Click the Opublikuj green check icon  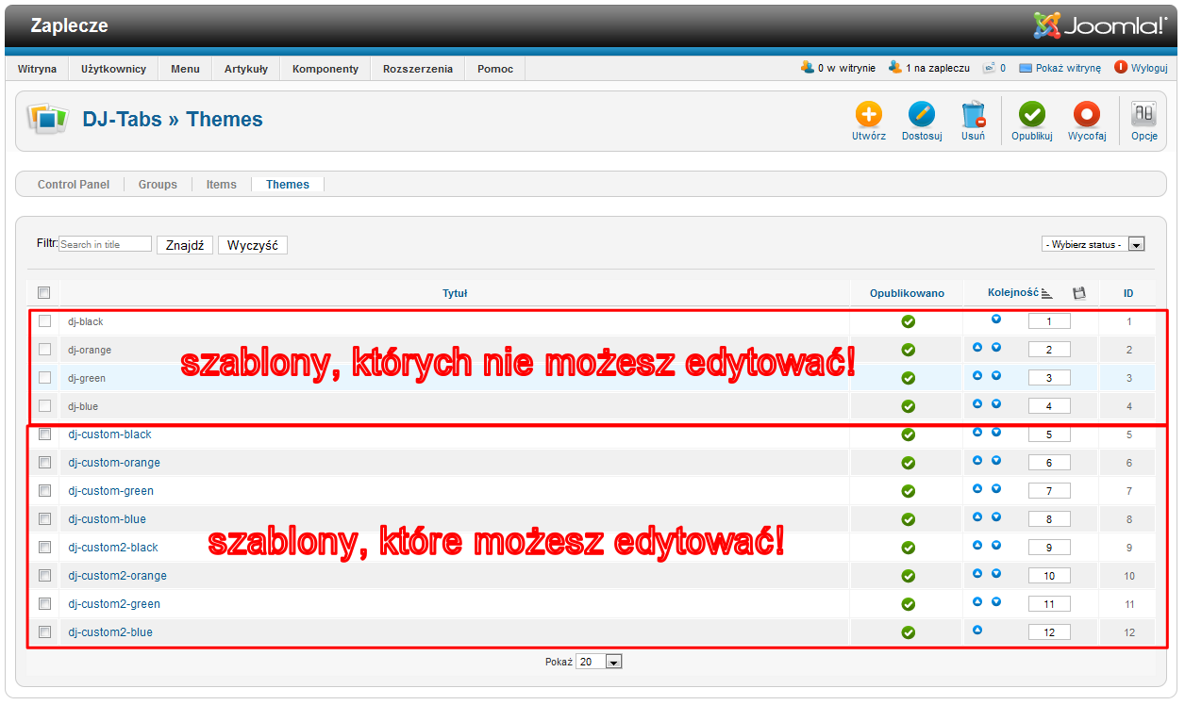(x=1031, y=115)
